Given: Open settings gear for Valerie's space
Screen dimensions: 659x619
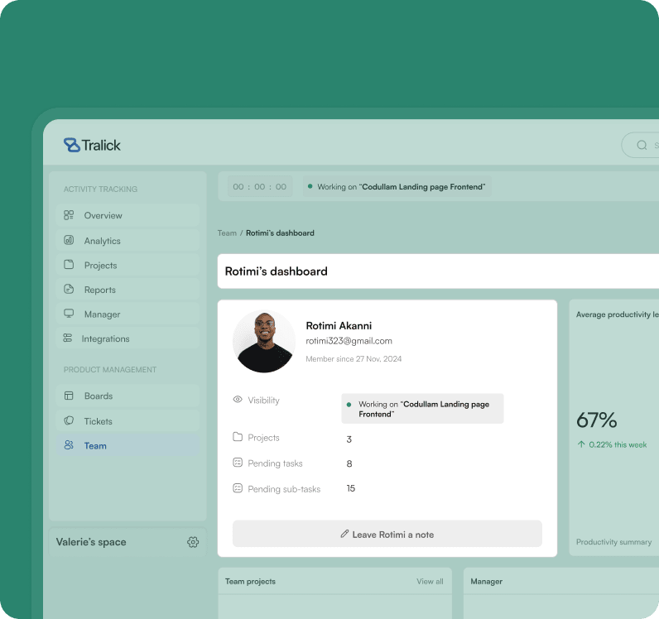Looking at the screenshot, I should point(193,542).
